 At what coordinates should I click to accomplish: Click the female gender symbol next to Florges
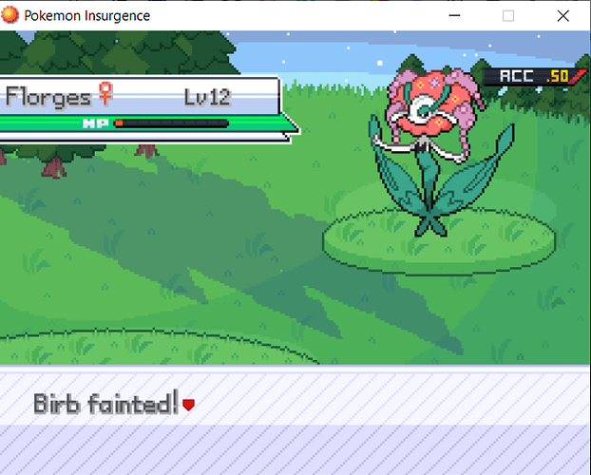tap(105, 93)
